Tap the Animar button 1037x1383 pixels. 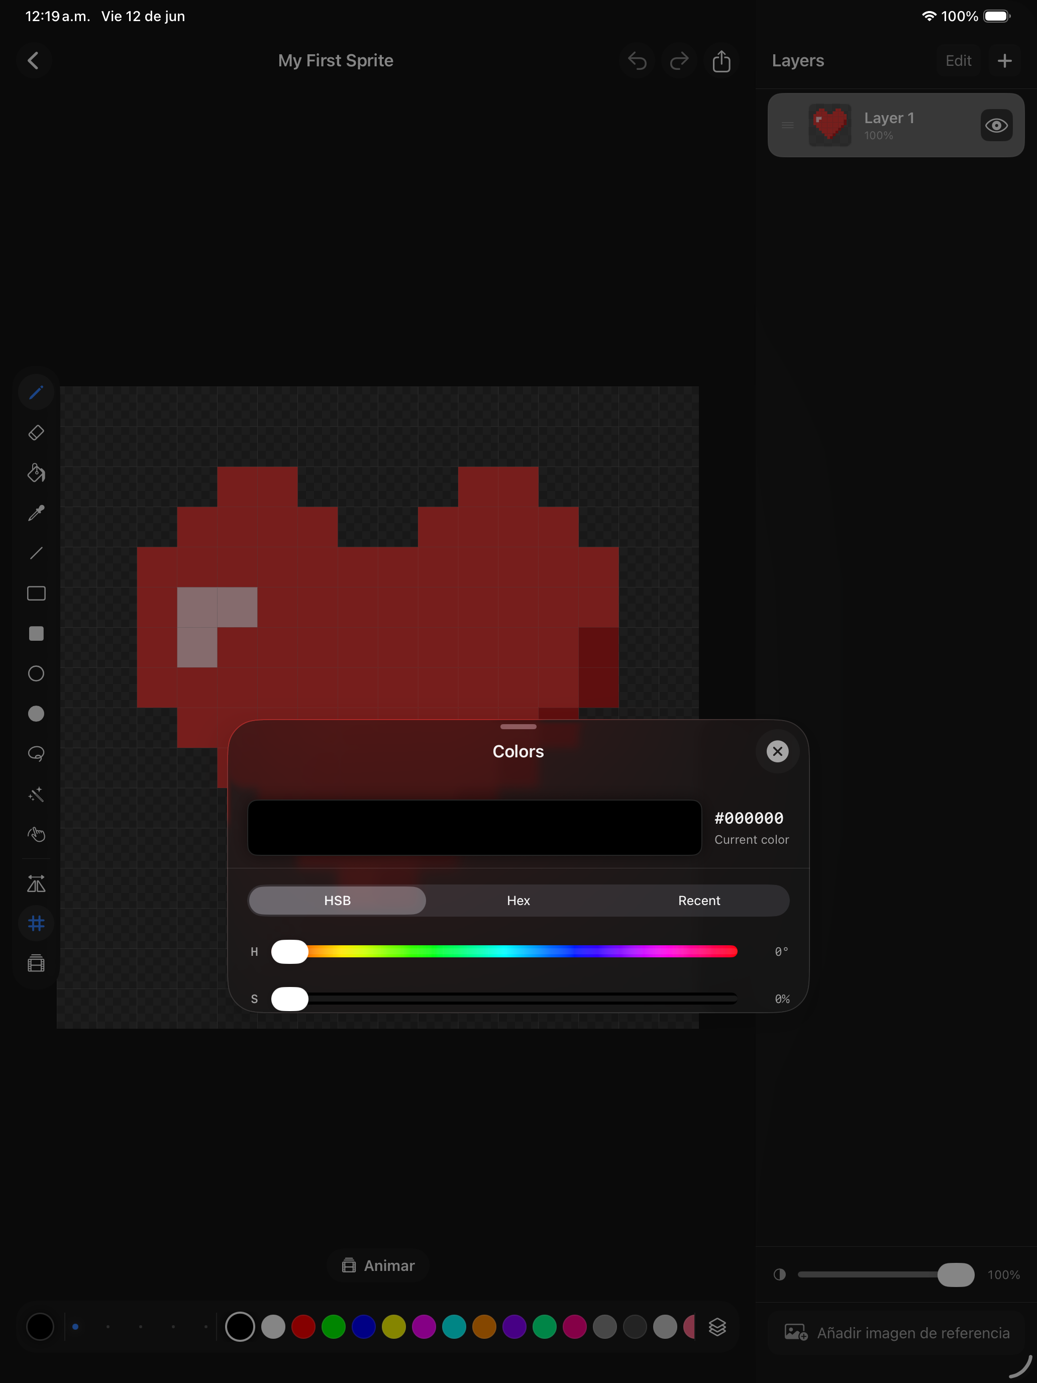pyautogui.click(x=378, y=1265)
